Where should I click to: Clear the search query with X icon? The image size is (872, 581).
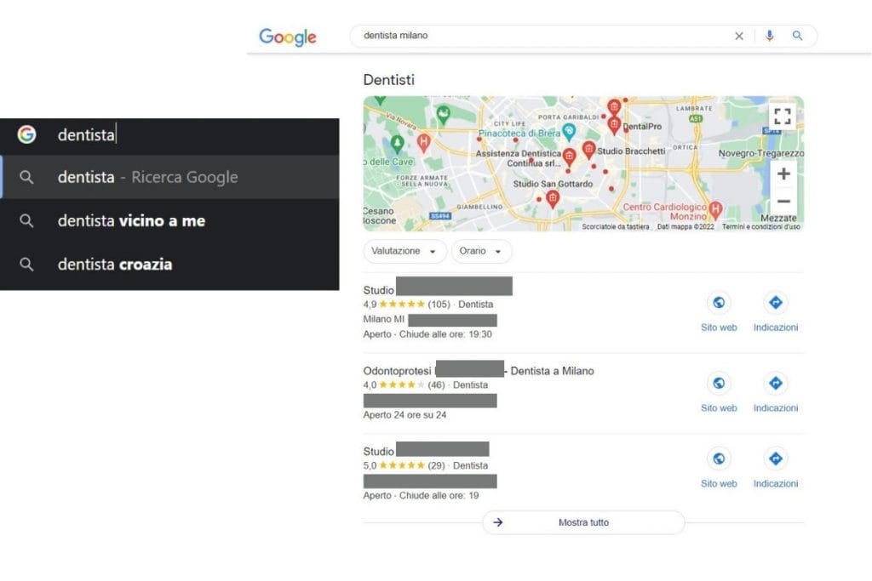point(738,36)
